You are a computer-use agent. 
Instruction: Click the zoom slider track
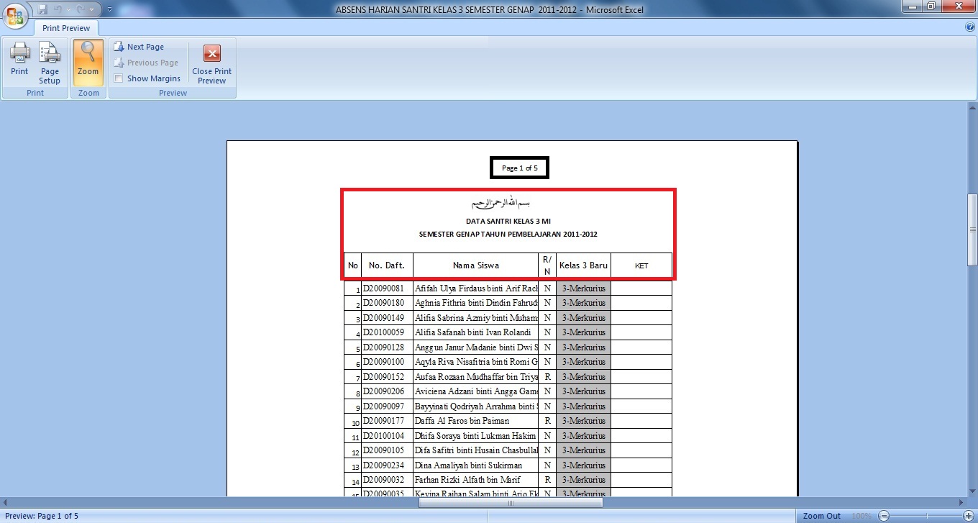point(927,516)
